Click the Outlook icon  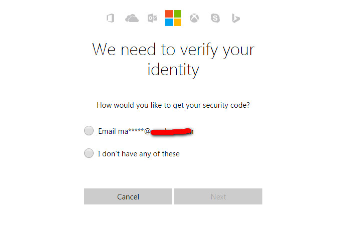tap(152, 19)
